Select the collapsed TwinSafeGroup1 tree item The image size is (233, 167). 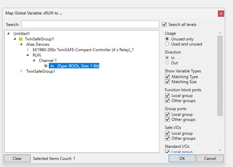click(40, 71)
